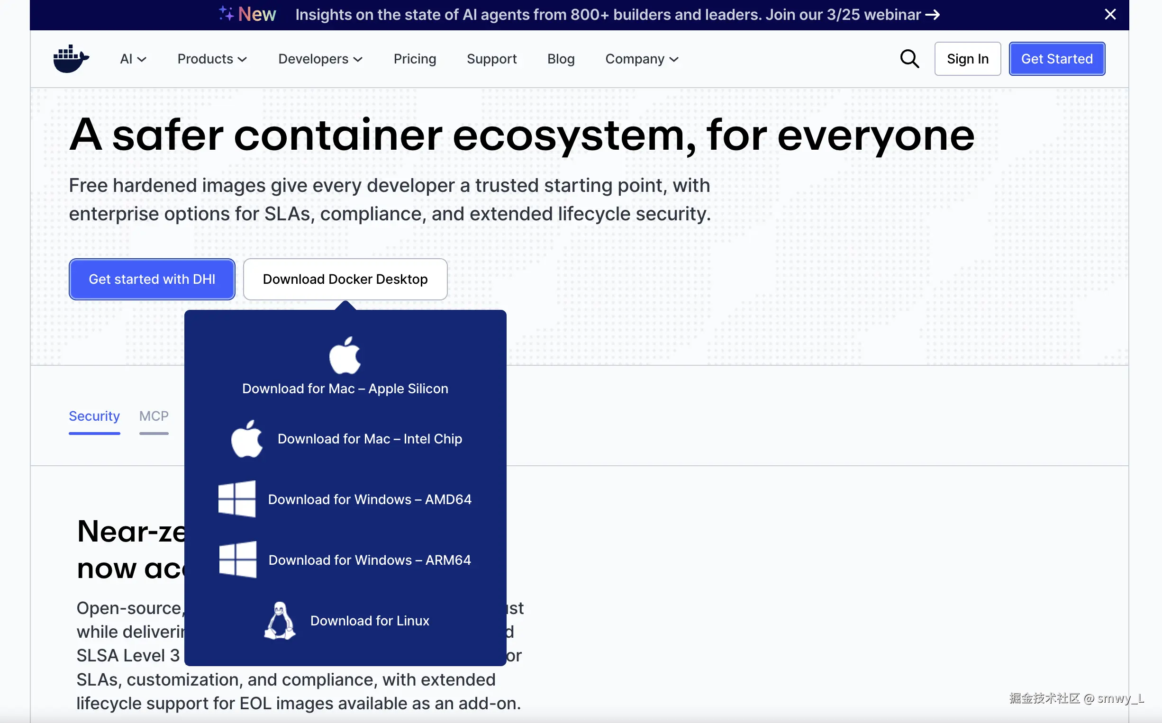Open the Blog nav item
This screenshot has width=1162, height=723.
[x=561, y=59]
